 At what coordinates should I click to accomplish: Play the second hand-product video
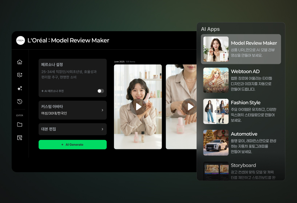point(189,107)
